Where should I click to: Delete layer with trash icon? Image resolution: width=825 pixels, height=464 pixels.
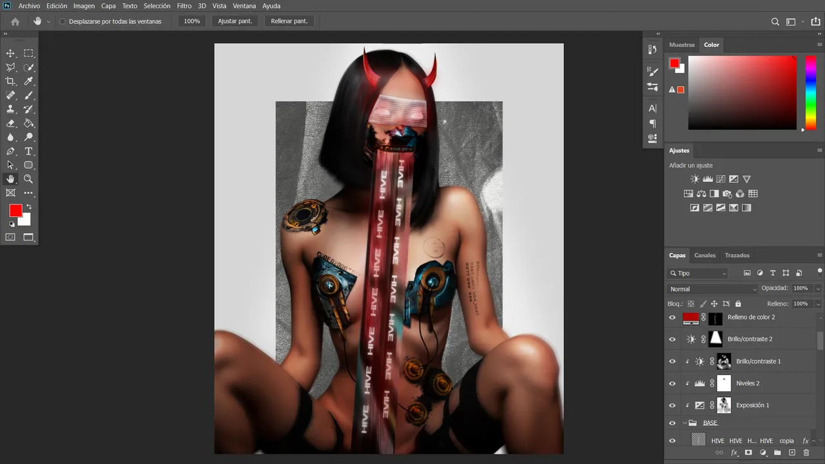806,453
